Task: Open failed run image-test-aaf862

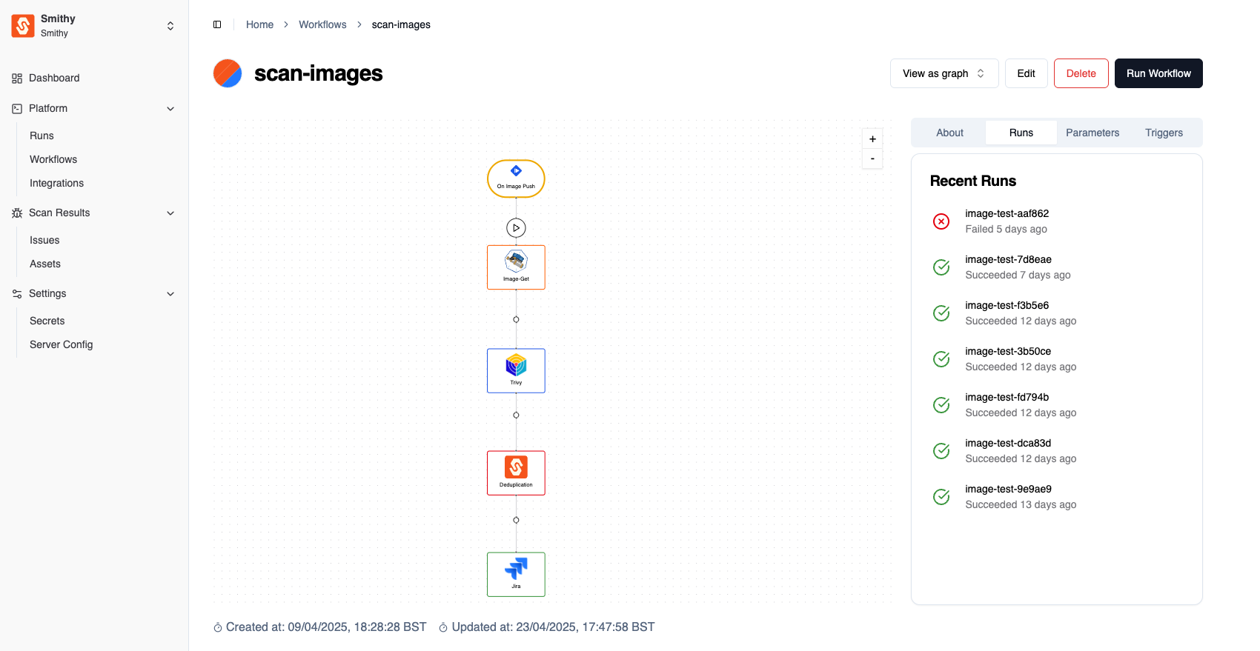Action: click(1006, 221)
